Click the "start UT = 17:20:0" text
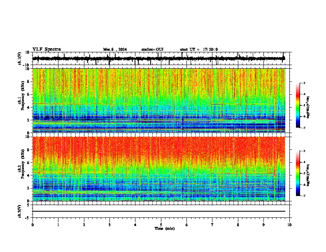This screenshot has width=326, height=252. point(199,49)
